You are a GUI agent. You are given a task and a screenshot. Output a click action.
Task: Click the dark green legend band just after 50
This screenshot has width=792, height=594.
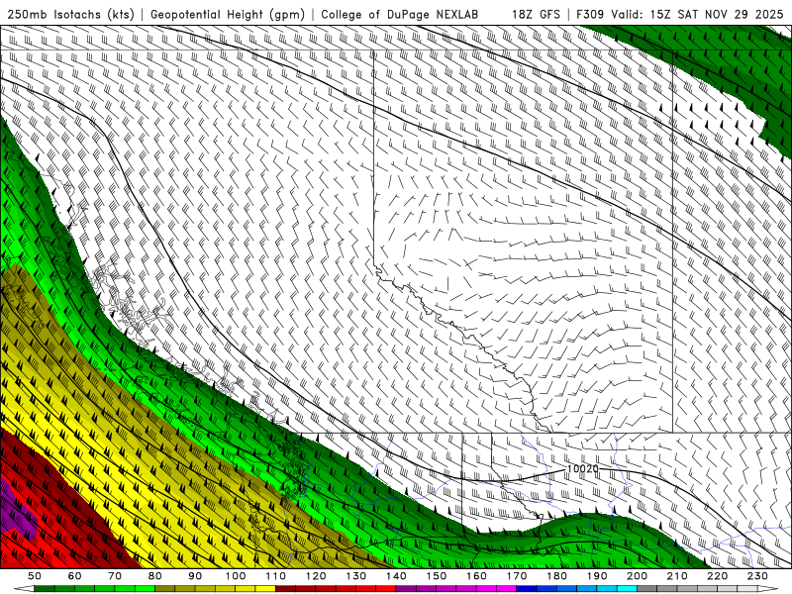coord(45,589)
